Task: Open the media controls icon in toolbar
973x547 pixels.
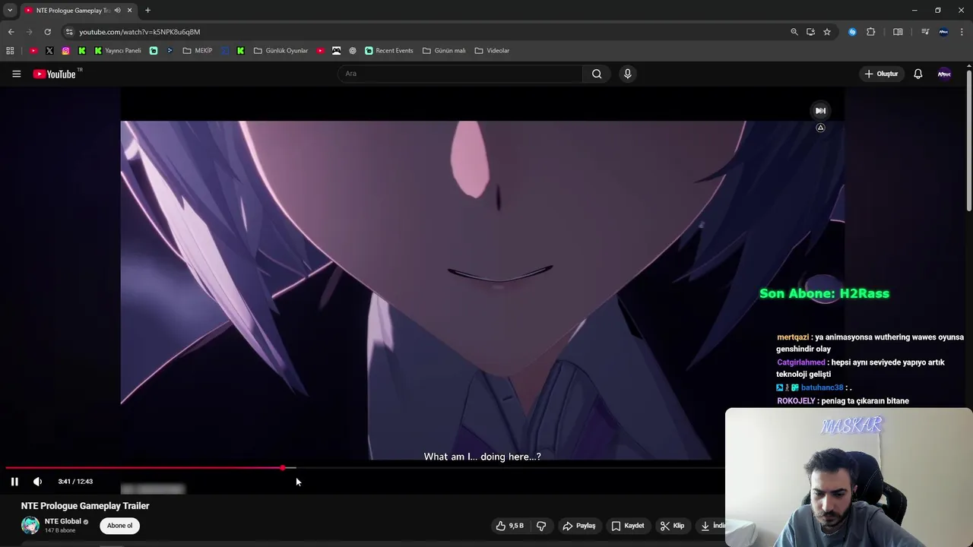Action: 925,32
